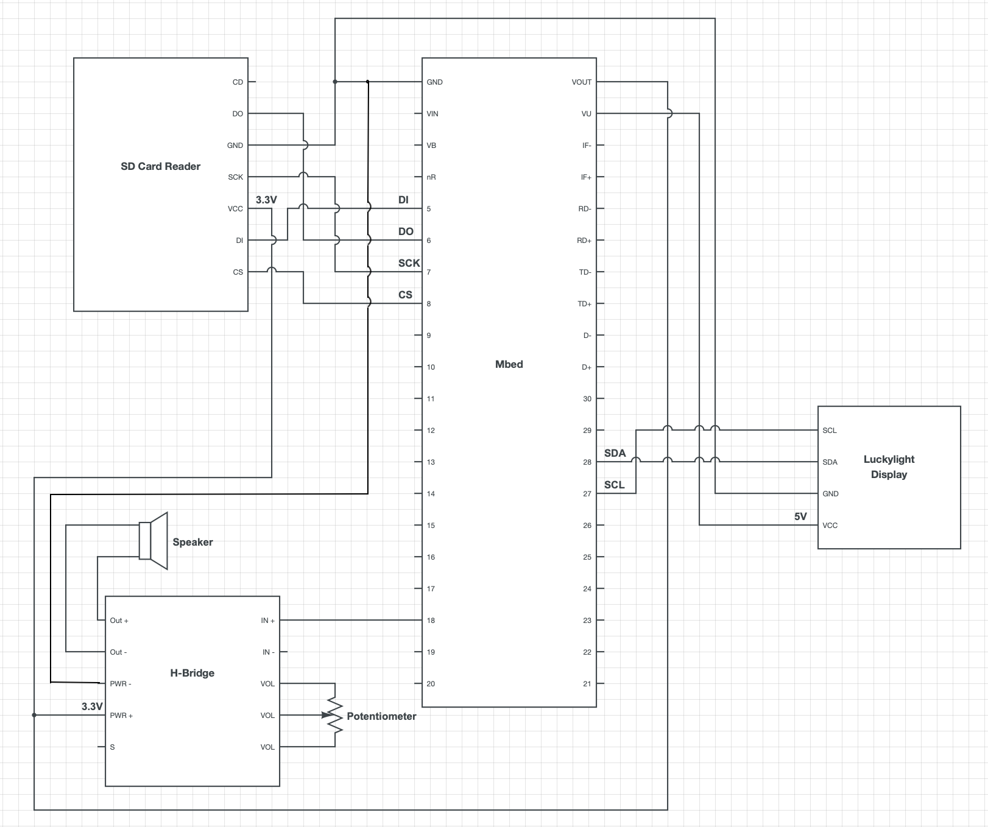Image resolution: width=988 pixels, height=827 pixels.
Task: Click the IN + pin on H-Bridge
Action: [x=267, y=621]
